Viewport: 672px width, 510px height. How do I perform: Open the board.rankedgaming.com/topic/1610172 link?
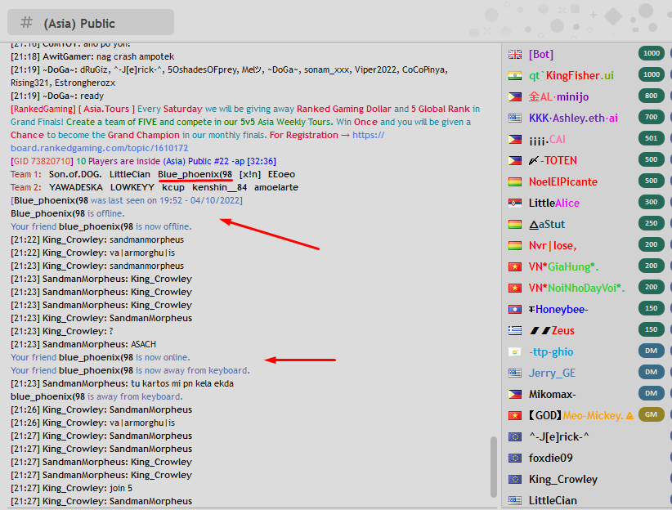coord(100,148)
